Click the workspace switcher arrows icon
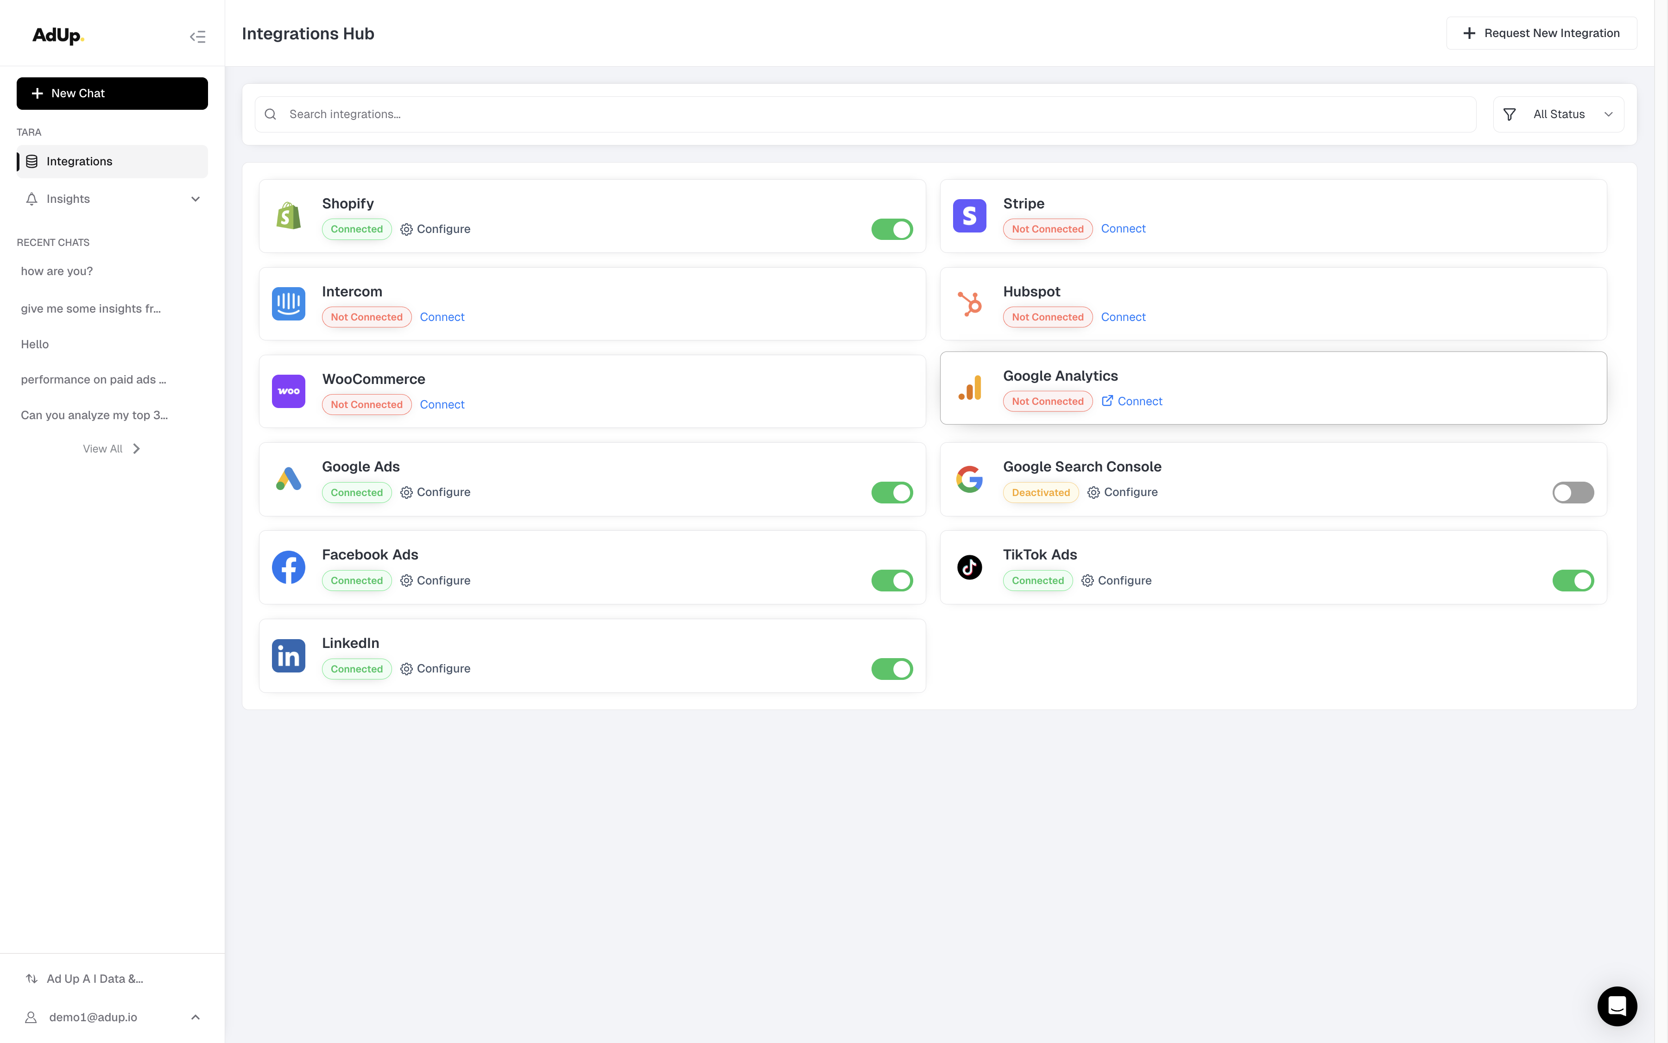The image size is (1668, 1043). [32, 978]
